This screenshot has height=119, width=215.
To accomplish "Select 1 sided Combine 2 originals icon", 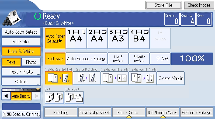I will [x=115, y=78].
